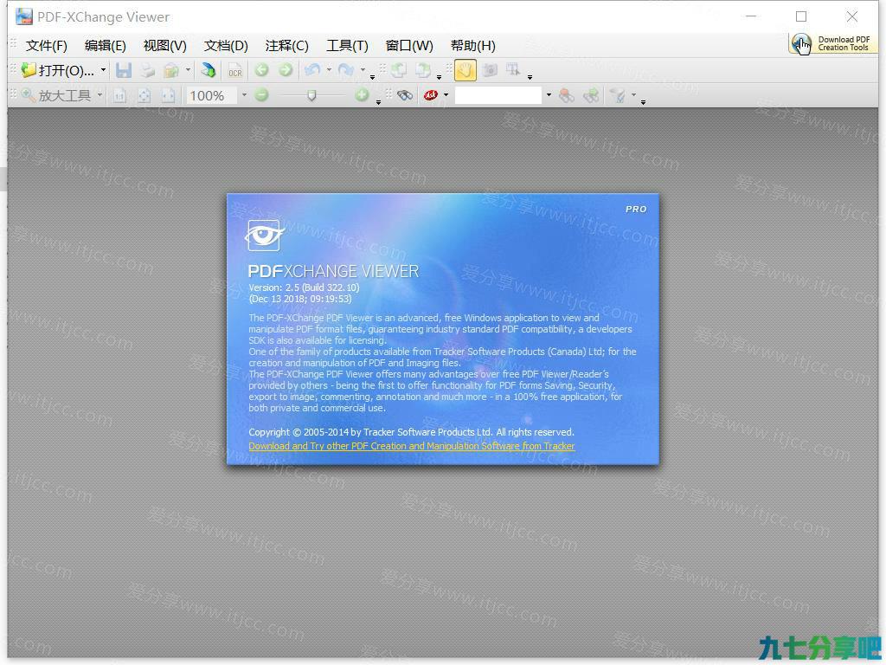886x665 pixels.
Task: Select the Zoom In magnifier tool
Action: 29,95
